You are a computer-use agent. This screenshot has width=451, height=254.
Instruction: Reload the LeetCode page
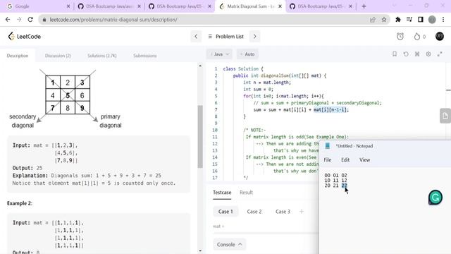(30, 20)
